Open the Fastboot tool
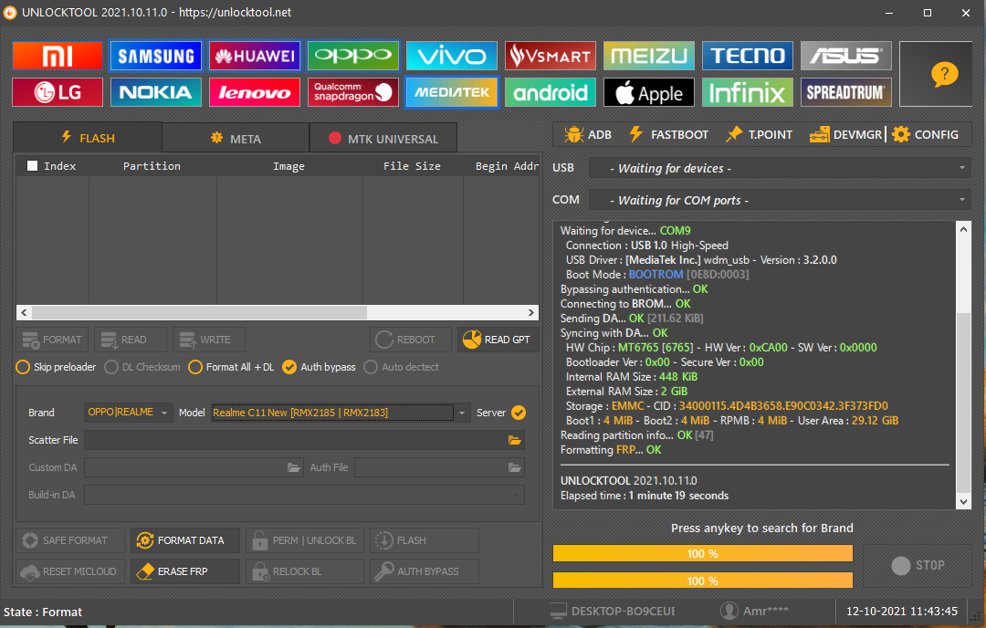Screen dimensions: 986x628 [669, 134]
